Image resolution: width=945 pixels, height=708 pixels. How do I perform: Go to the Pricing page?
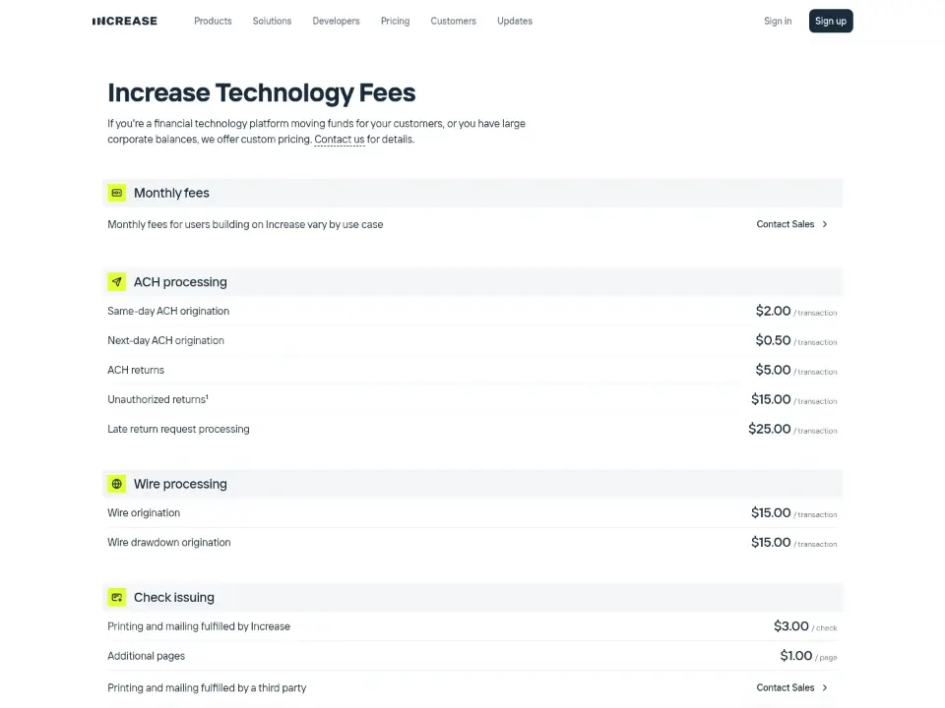click(x=396, y=21)
